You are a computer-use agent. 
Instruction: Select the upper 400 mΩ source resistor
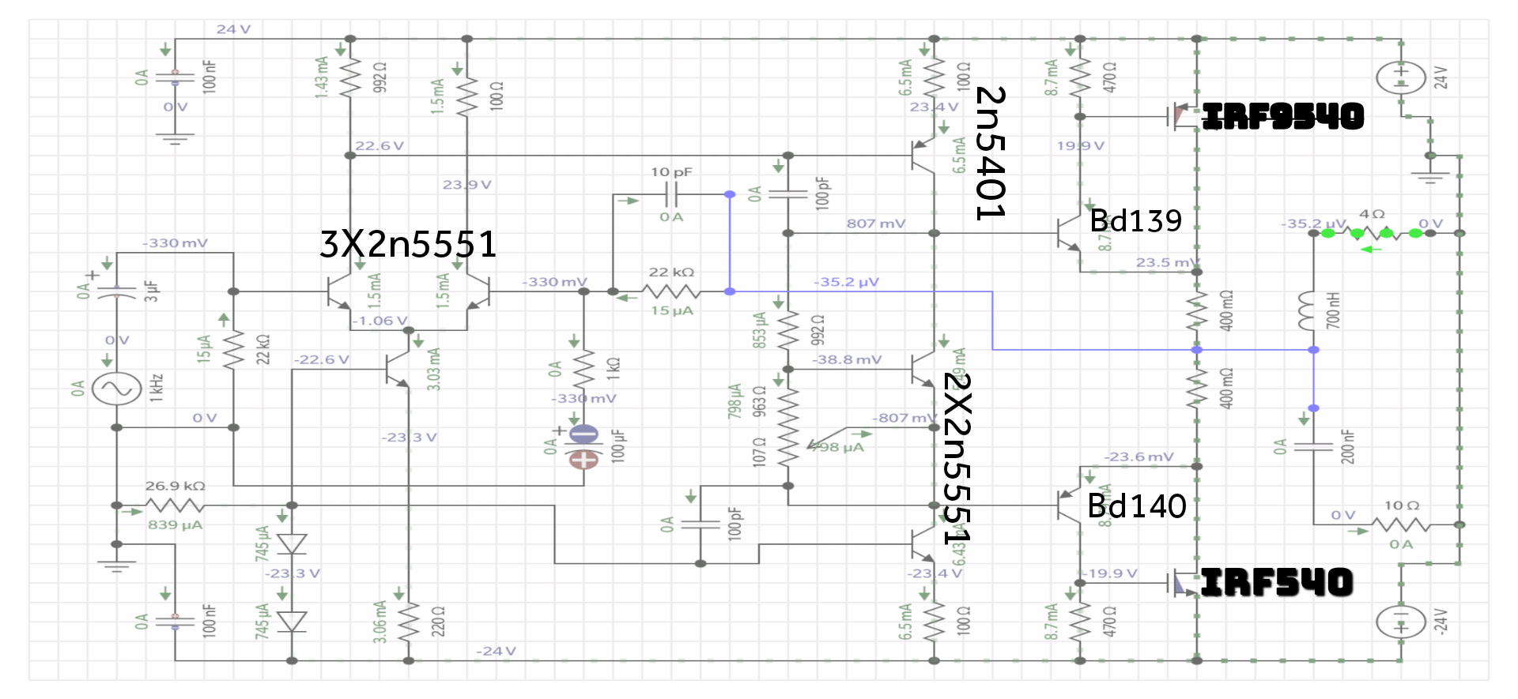click(1197, 311)
